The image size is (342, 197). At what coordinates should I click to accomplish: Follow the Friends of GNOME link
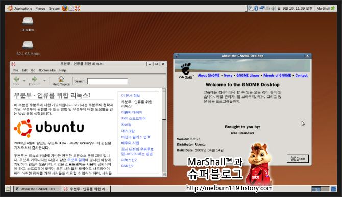tap(277, 75)
